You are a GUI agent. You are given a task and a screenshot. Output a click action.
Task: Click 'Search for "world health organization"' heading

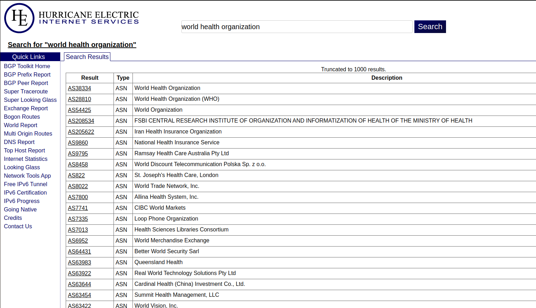pos(72,45)
